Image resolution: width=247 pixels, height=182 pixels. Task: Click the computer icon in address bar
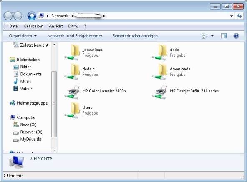pos(42,16)
